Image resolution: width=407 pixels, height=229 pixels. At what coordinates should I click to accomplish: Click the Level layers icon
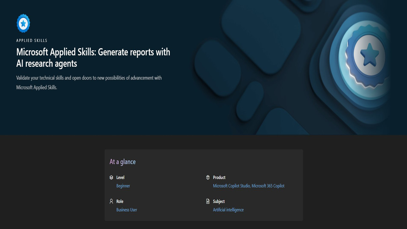point(111,177)
